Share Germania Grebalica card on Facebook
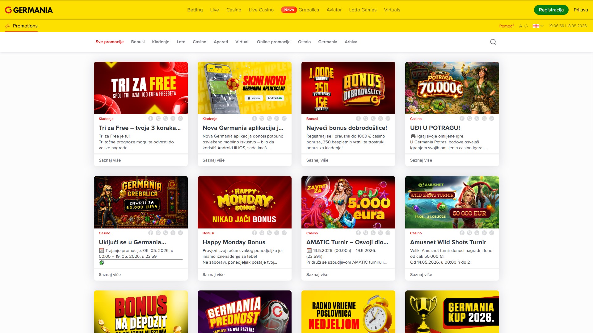593x333 pixels. pos(151,233)
